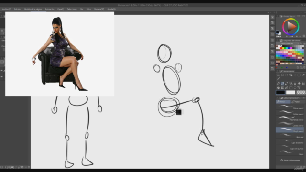Select the Eyedropper tool
Viewport: 306px width, 172px height.
278,79
